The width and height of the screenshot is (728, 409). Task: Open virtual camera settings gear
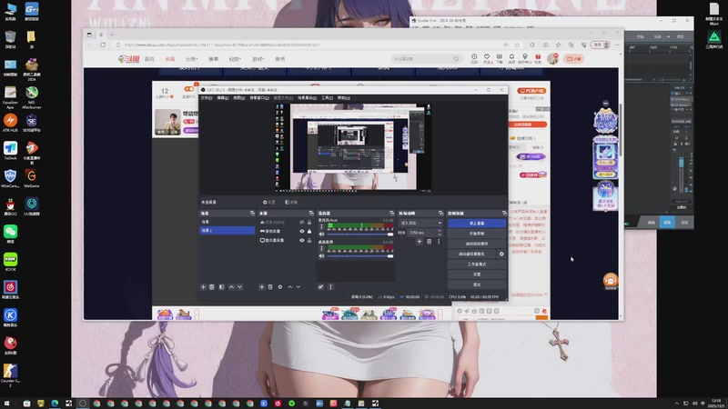pyautogui.click(x=501, y=254)
